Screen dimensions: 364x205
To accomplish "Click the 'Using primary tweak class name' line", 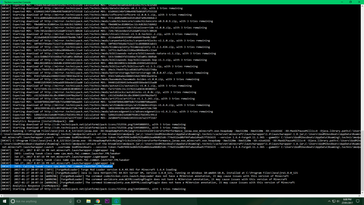I will pos(65,160).
